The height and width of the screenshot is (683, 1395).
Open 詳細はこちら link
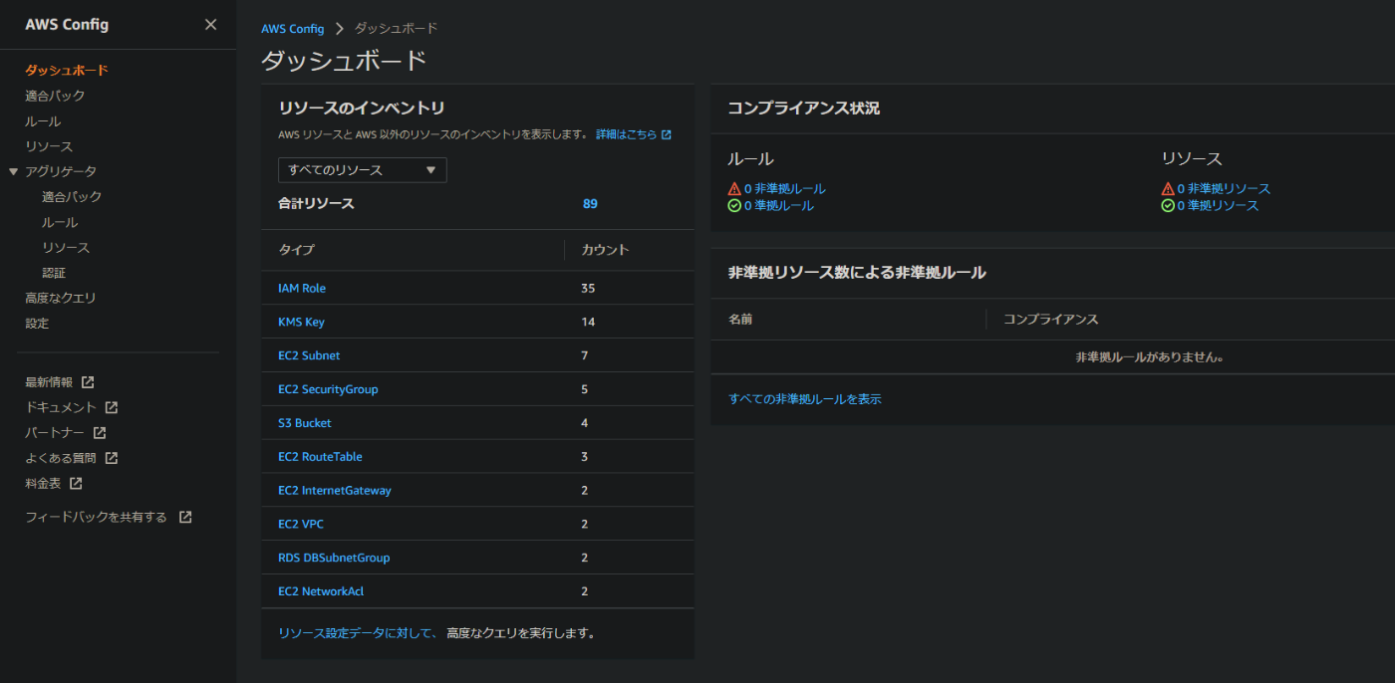[627, 134]
